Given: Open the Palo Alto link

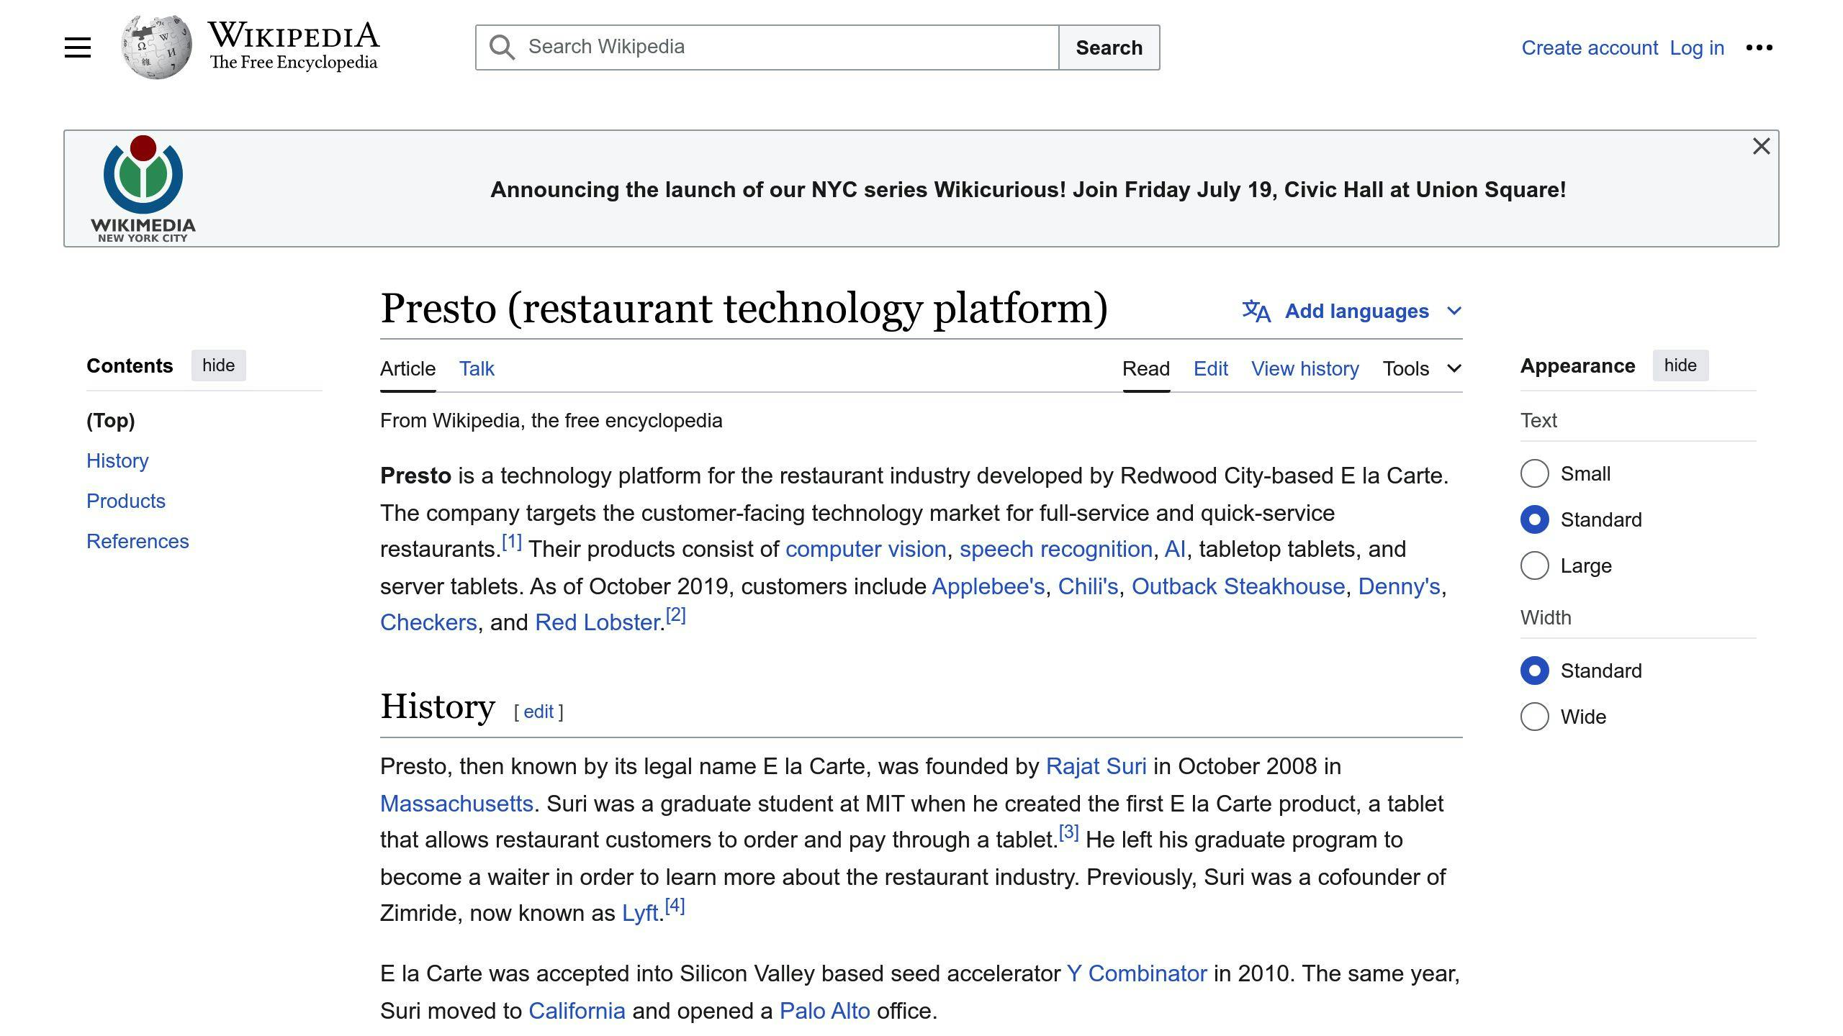Looking at the screenshot, I should (x=825, y=1011).
